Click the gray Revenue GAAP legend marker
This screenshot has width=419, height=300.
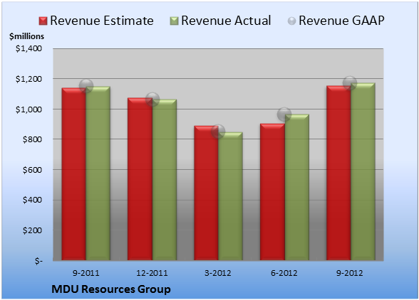tap(292, 21)
